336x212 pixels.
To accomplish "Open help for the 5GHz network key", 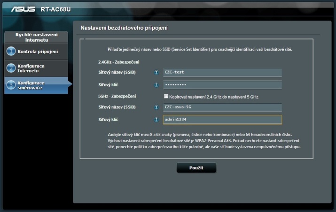I will pos(156,120).
